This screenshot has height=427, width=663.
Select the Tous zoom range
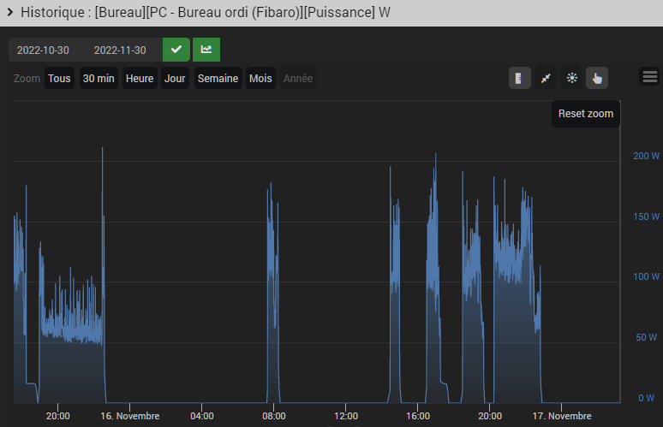tap(59, 78)
